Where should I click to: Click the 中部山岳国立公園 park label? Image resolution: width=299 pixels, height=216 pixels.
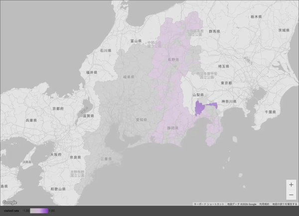pyautogui.click(x=154, y=44)
